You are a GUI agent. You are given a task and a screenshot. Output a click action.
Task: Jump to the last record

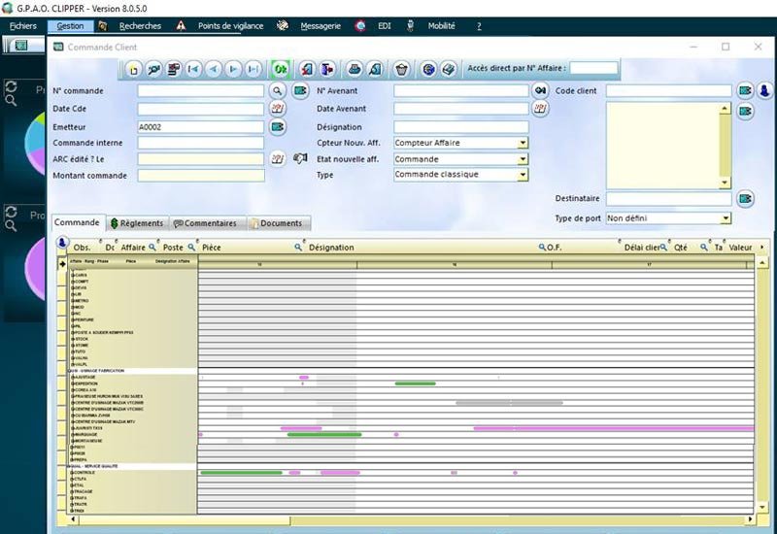253,69
